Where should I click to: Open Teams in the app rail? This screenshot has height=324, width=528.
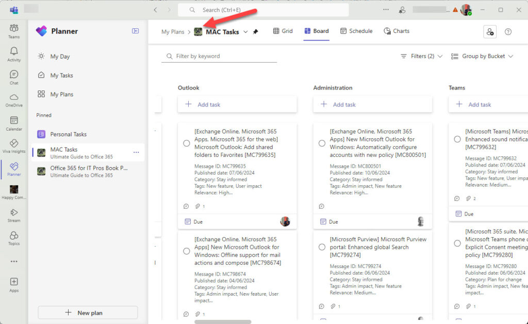(14, 31)
